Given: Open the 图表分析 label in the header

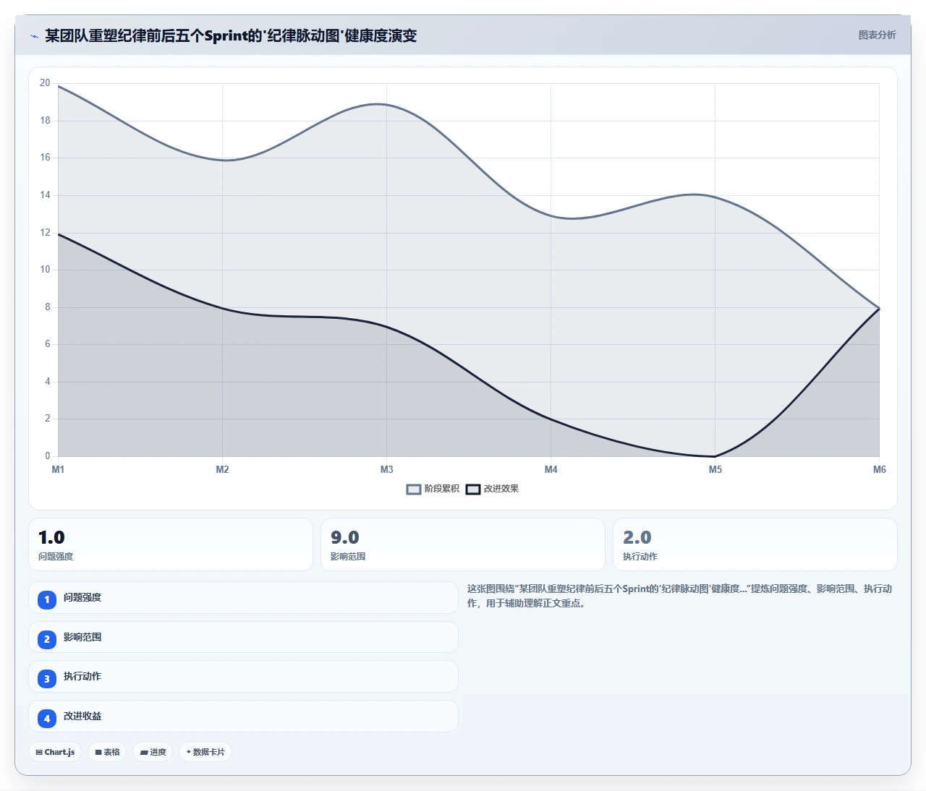Looking at the screenshot, I should [x=877, y=35].
